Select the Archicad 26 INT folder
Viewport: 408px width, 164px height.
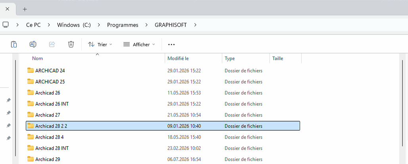pos(163,104)
